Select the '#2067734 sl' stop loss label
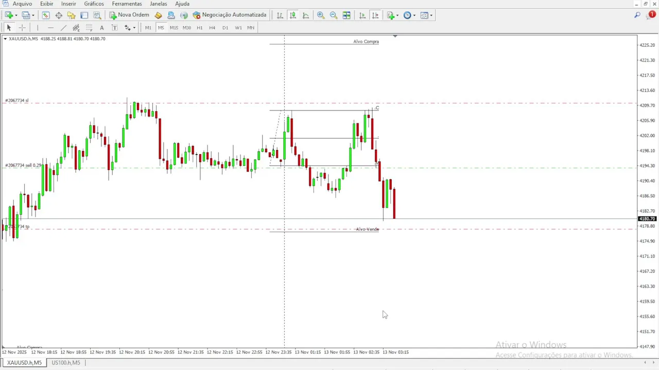The width and height of the screenshot is (659, 370). pos(17,101)
